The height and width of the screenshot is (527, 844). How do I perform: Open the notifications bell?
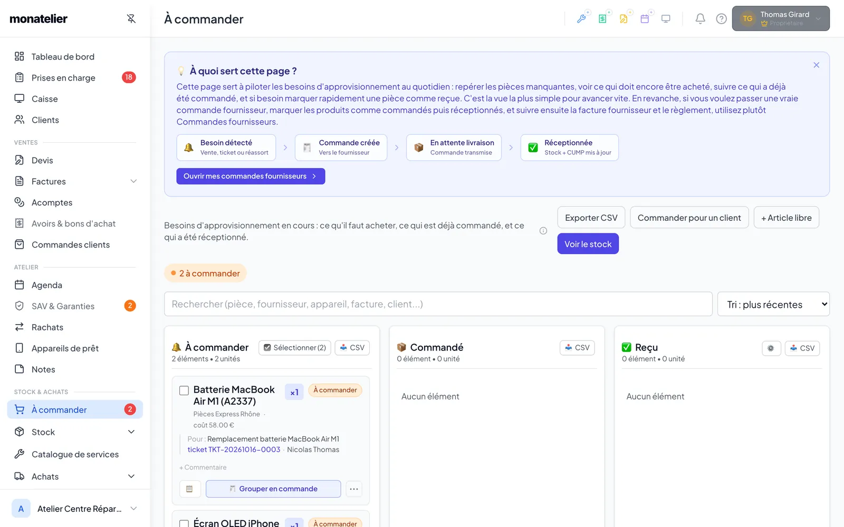point(700,18)
